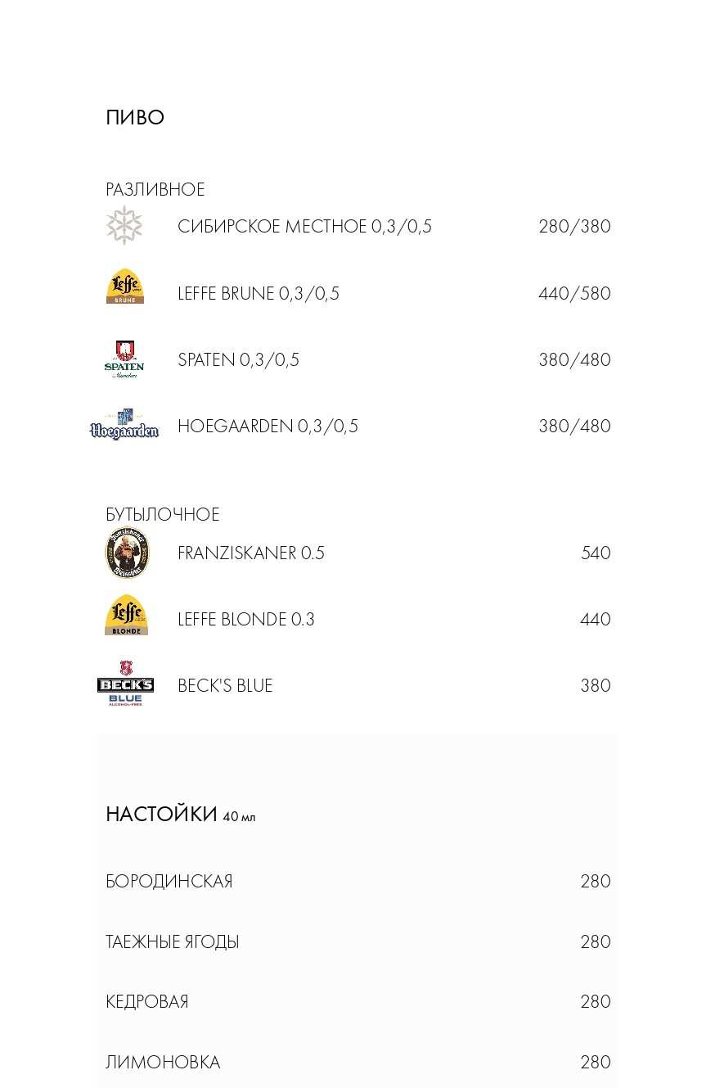Click the Siberian snowflake beer logo
715x1088 pixels.
[x=124, y=225]
